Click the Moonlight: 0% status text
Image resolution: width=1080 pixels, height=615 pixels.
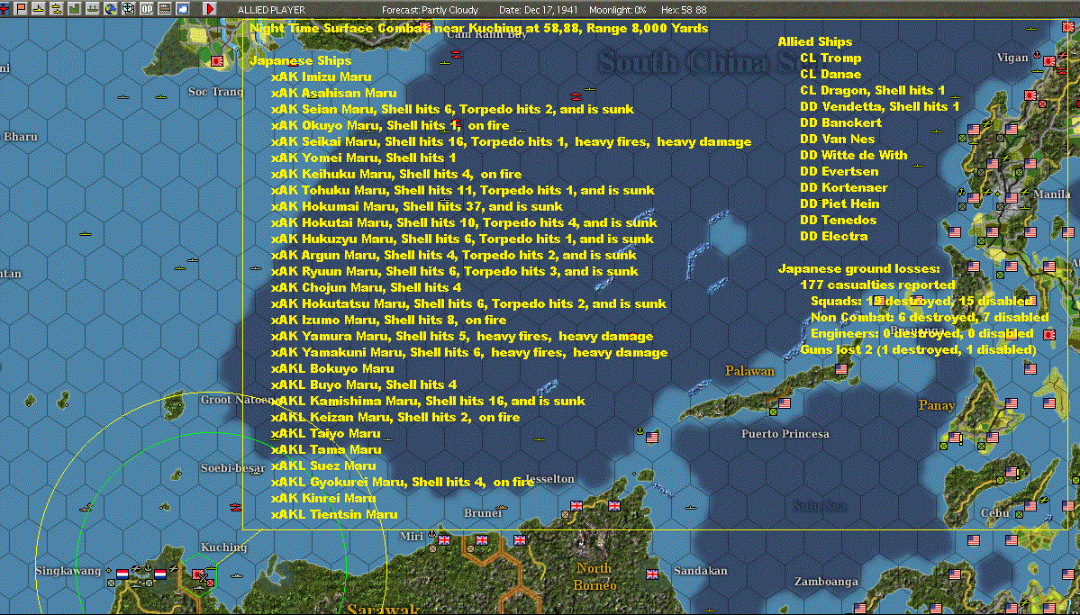pos(618,10)
